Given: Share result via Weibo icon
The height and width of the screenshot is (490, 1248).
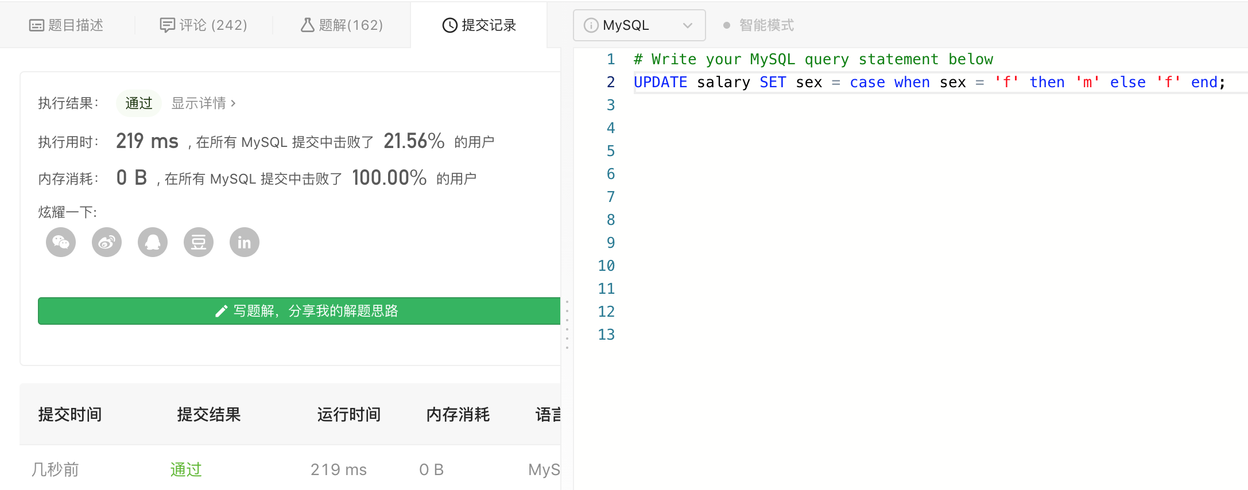Looking at the screenshot, I should point(107,242).
